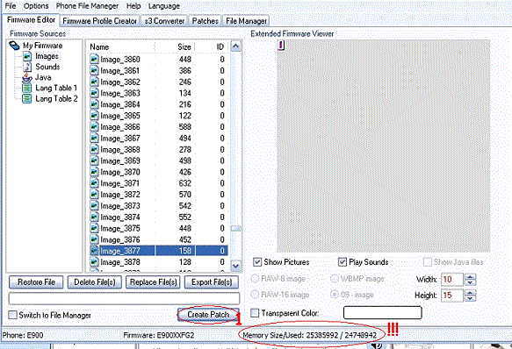Viewport: 512px width, 349px height.
Task: Select the My Firmware phone icon
Action: pos(15,46)
